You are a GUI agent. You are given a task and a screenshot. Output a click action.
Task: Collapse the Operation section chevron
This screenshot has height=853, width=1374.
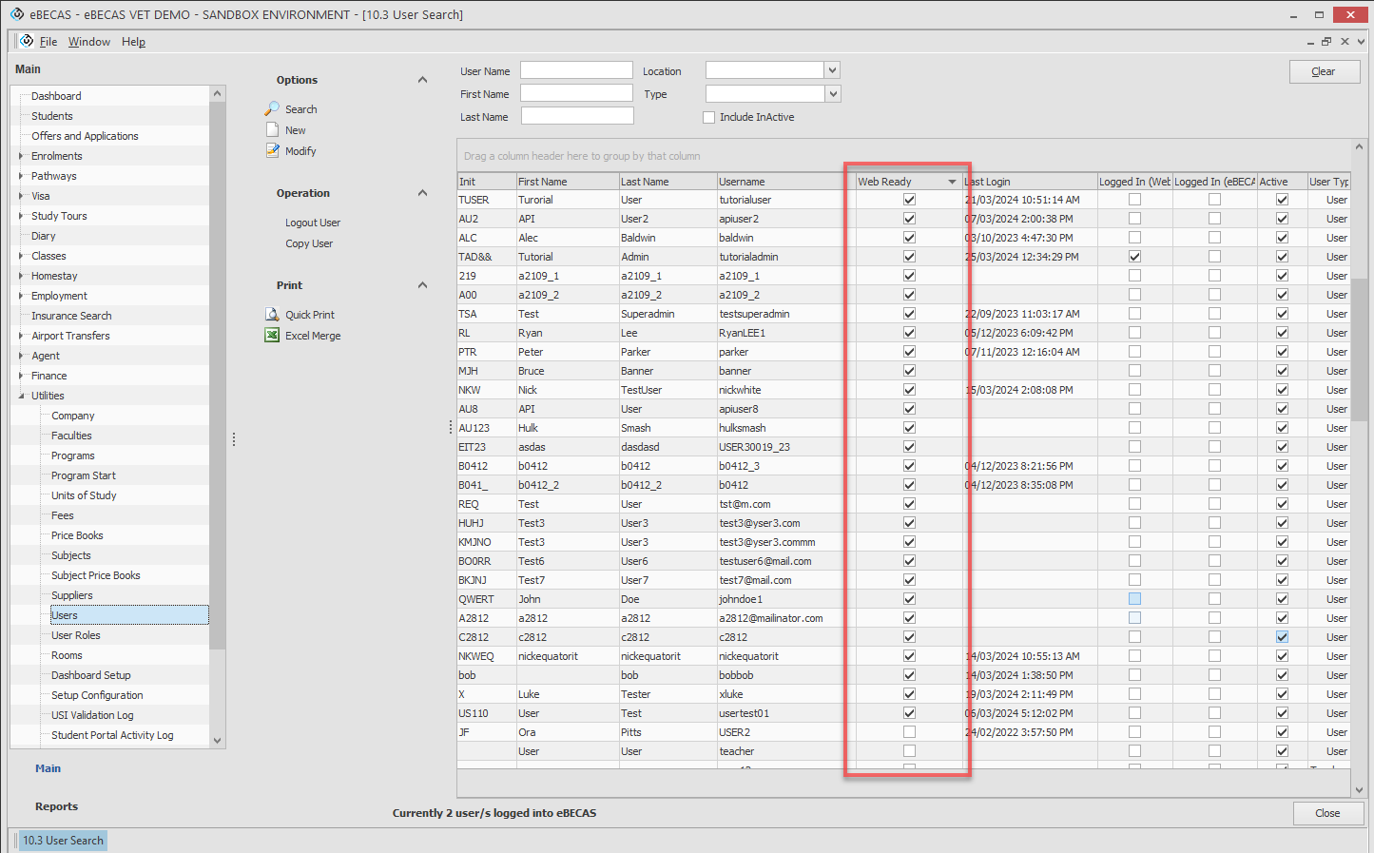tap(422, 193)
